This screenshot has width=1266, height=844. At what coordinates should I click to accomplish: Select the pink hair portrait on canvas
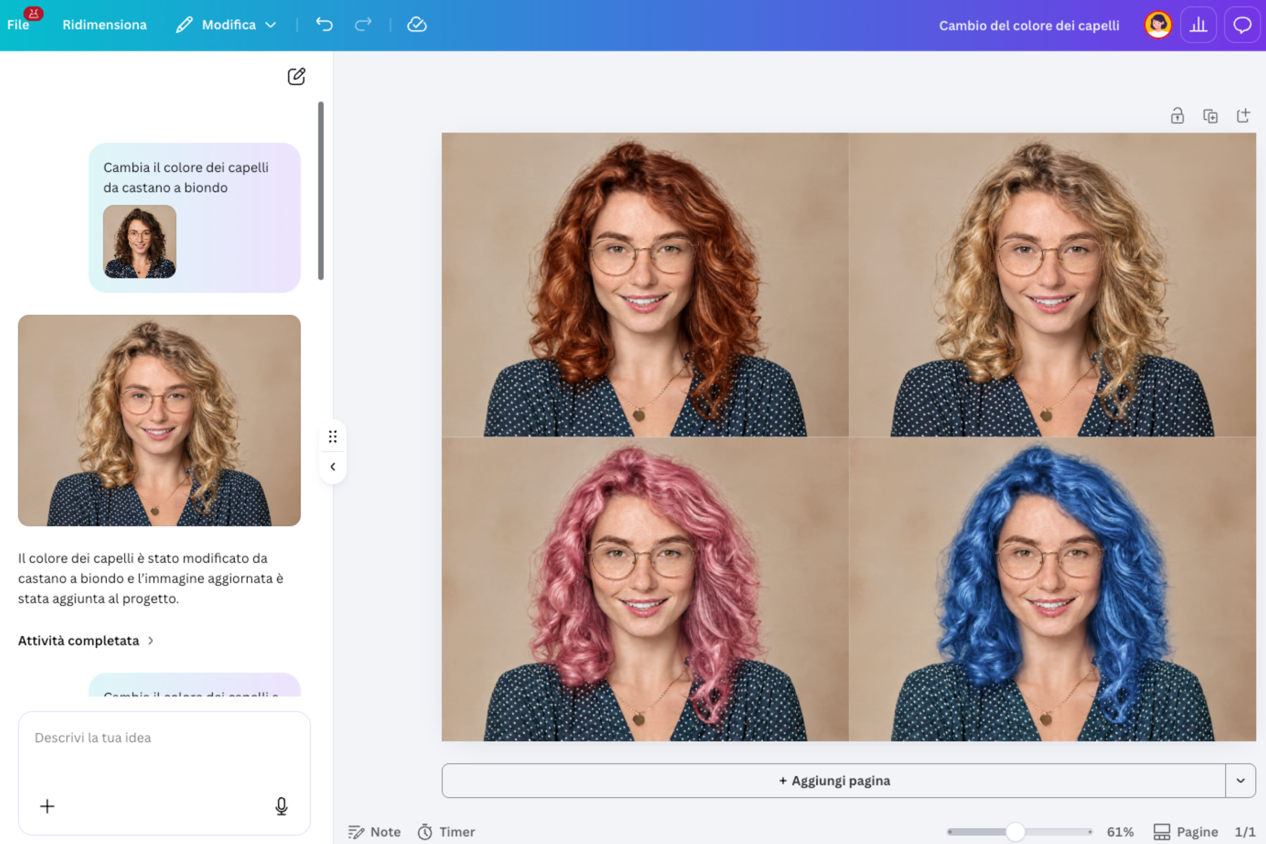pos(645,589)
